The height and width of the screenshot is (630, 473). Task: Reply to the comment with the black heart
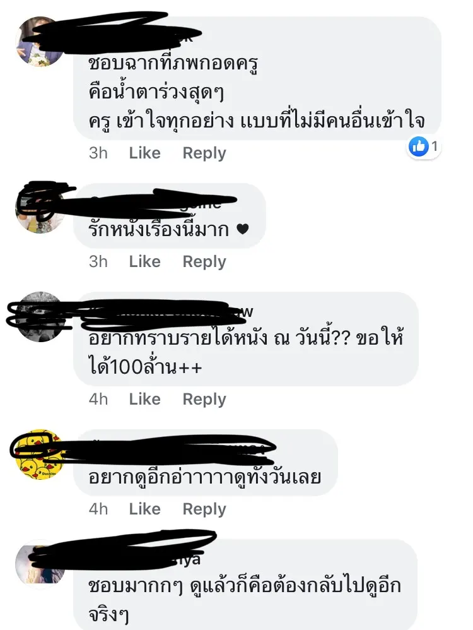pyautogui.click(x=204, y=261)
